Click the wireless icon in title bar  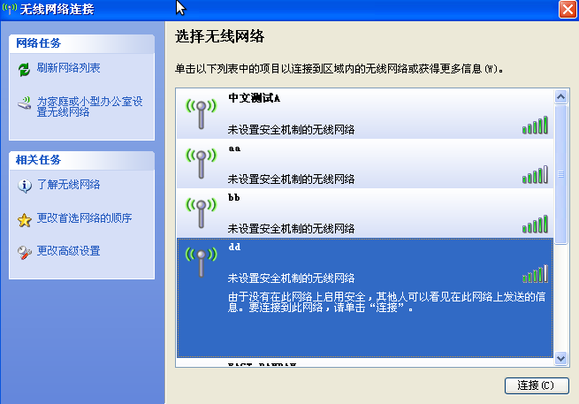click(9, 8)
